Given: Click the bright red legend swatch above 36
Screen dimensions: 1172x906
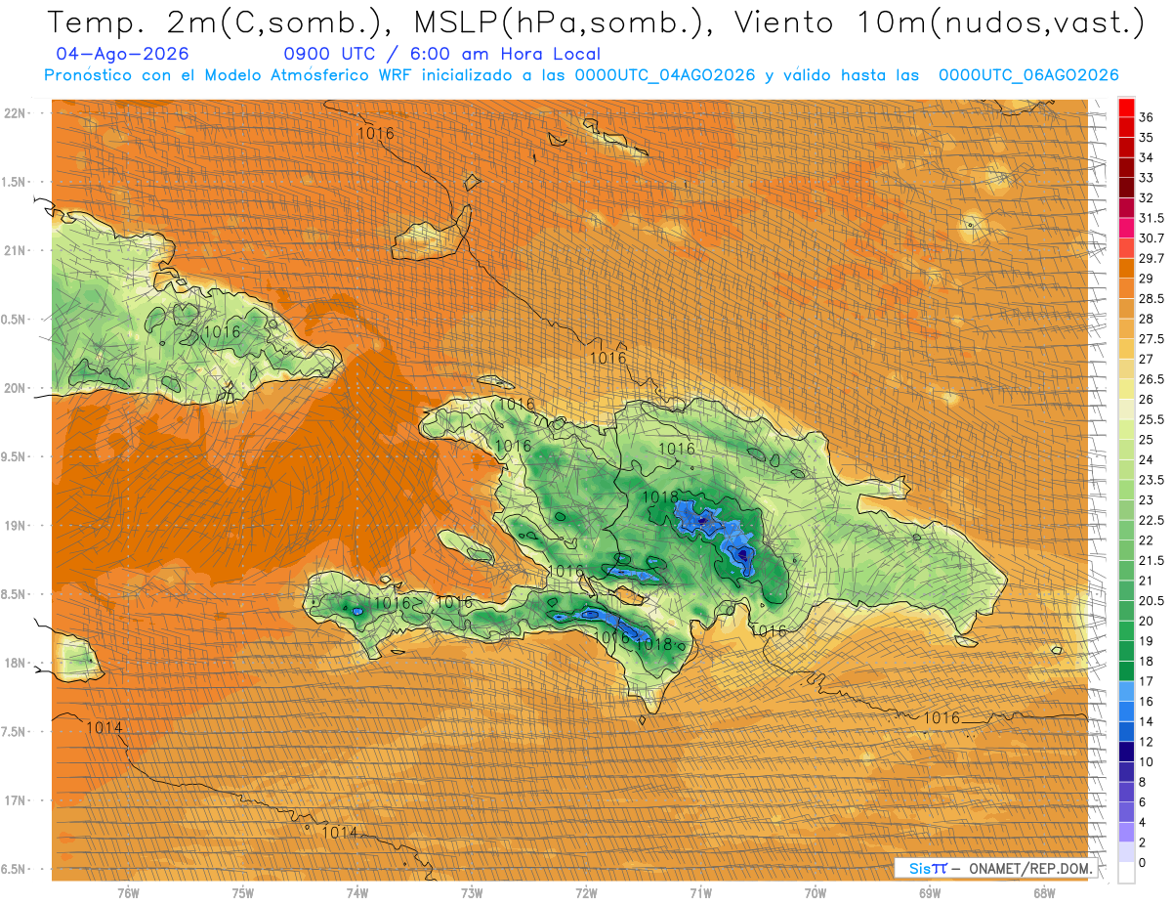Looking at the screenshot, I should pyautogui.click(x=1126, y=108).
